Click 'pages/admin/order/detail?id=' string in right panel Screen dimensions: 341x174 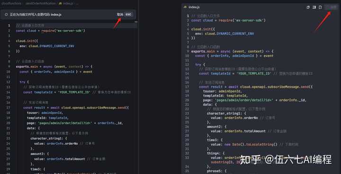[244, 100]
